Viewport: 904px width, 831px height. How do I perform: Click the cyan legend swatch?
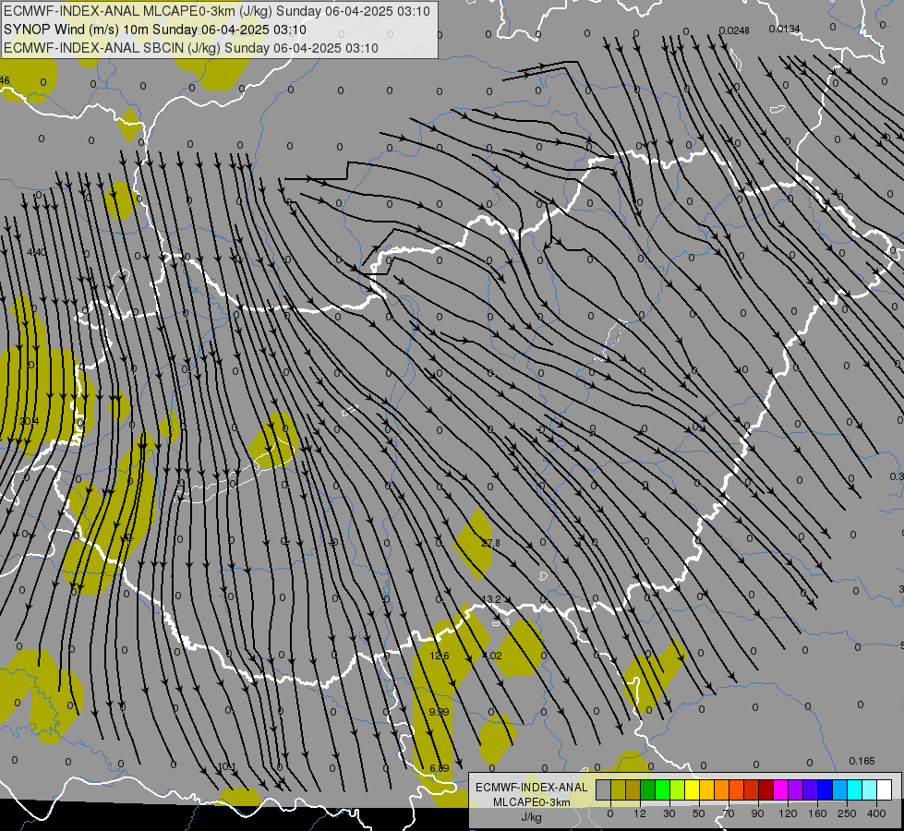[x=855, y=789]
